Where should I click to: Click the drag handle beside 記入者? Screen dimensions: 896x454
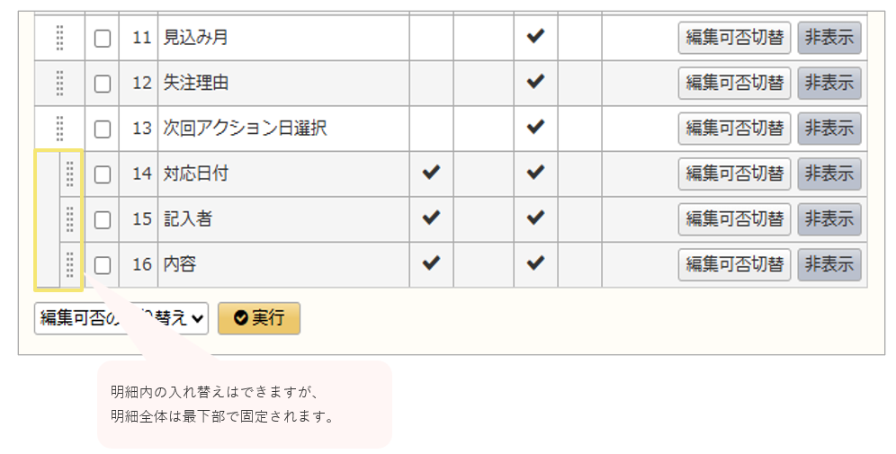70,219
